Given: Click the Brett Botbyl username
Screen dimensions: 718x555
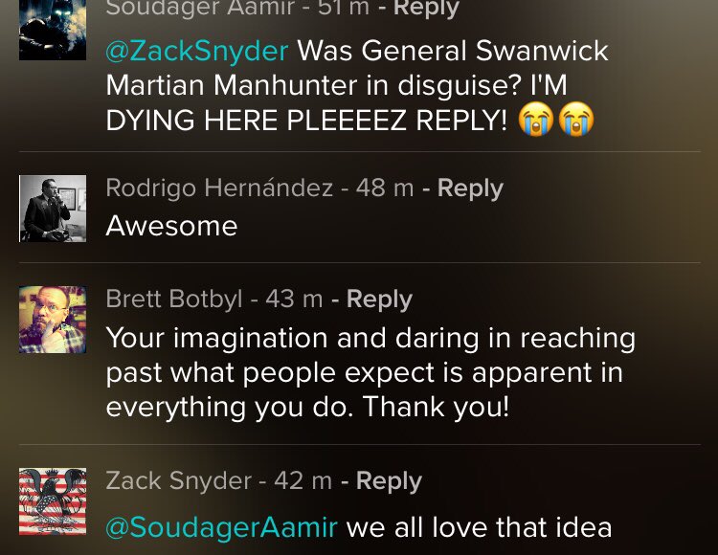Looking at the screenshot, I should [173, 299].
